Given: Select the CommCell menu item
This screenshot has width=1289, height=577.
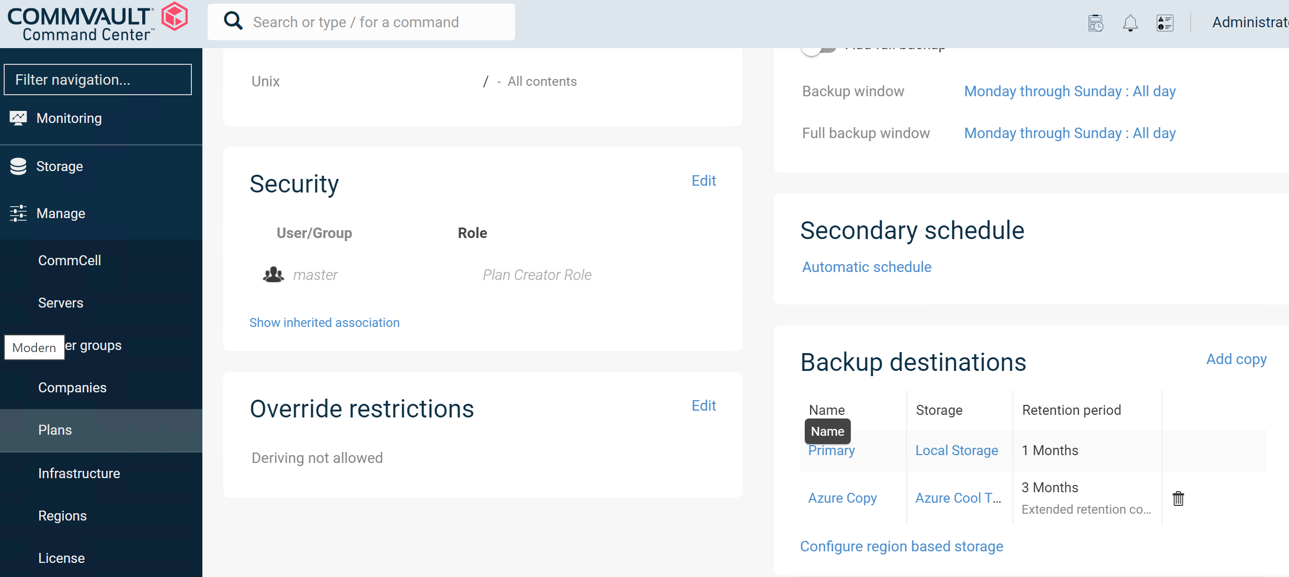Looking at the screenshot, I should (x=69, y=261).
